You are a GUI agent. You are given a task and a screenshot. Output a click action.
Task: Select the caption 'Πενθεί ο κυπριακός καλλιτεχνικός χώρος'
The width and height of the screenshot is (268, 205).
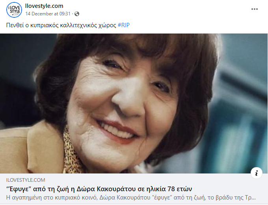[61, 25]
